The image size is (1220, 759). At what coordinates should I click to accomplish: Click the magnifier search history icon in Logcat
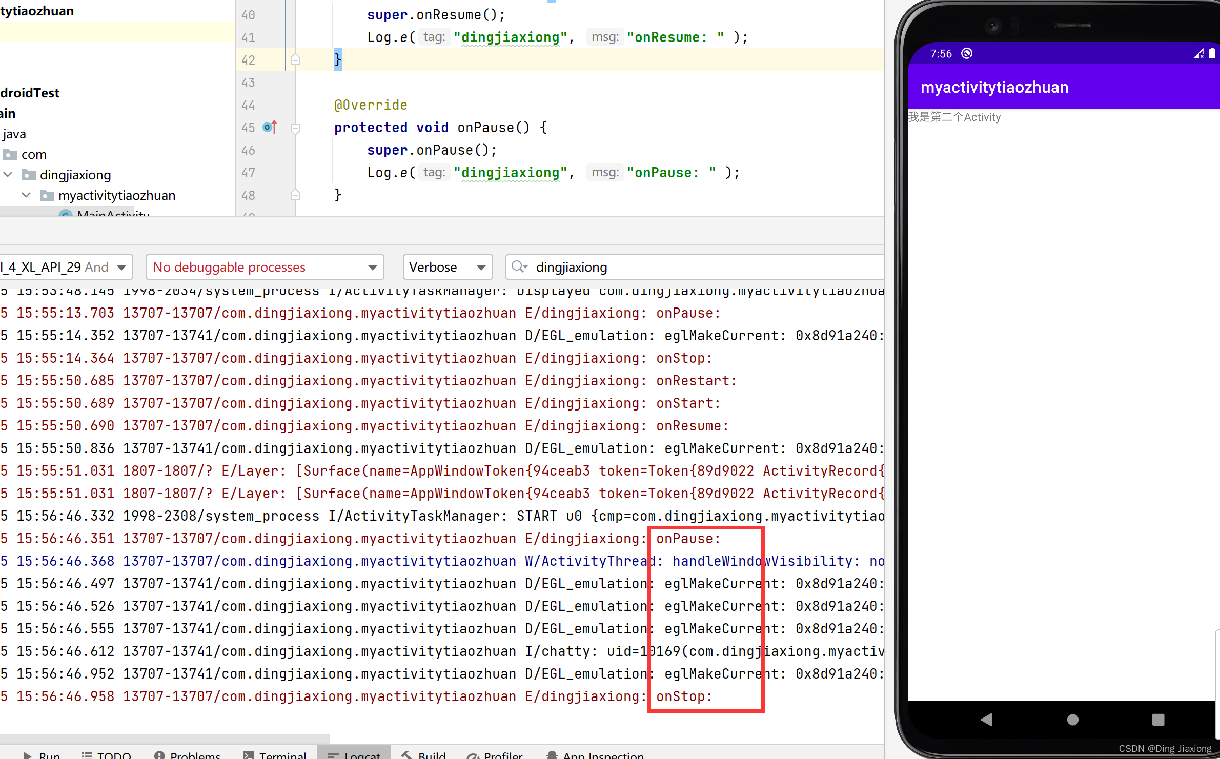pos(519,266)
